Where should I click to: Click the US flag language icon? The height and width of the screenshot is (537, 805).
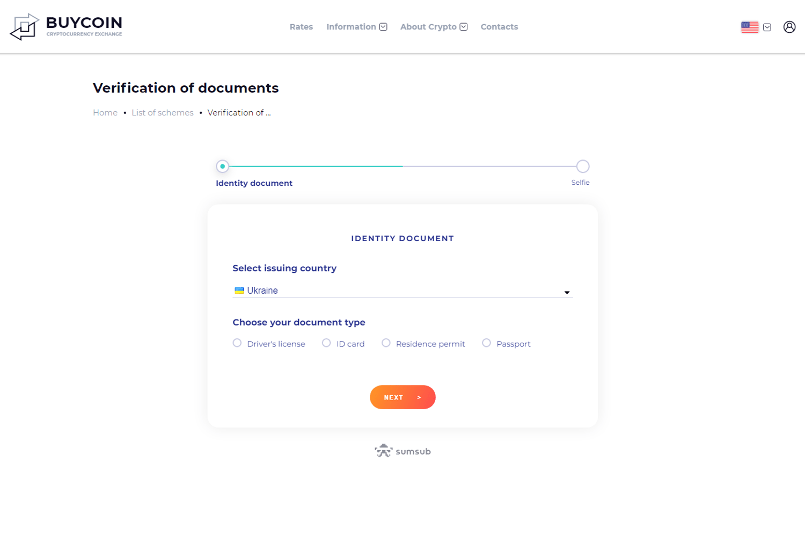tap(750, 27)
